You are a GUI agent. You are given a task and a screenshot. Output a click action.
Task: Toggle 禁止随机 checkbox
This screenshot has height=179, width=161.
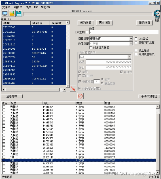coord(136,50)
